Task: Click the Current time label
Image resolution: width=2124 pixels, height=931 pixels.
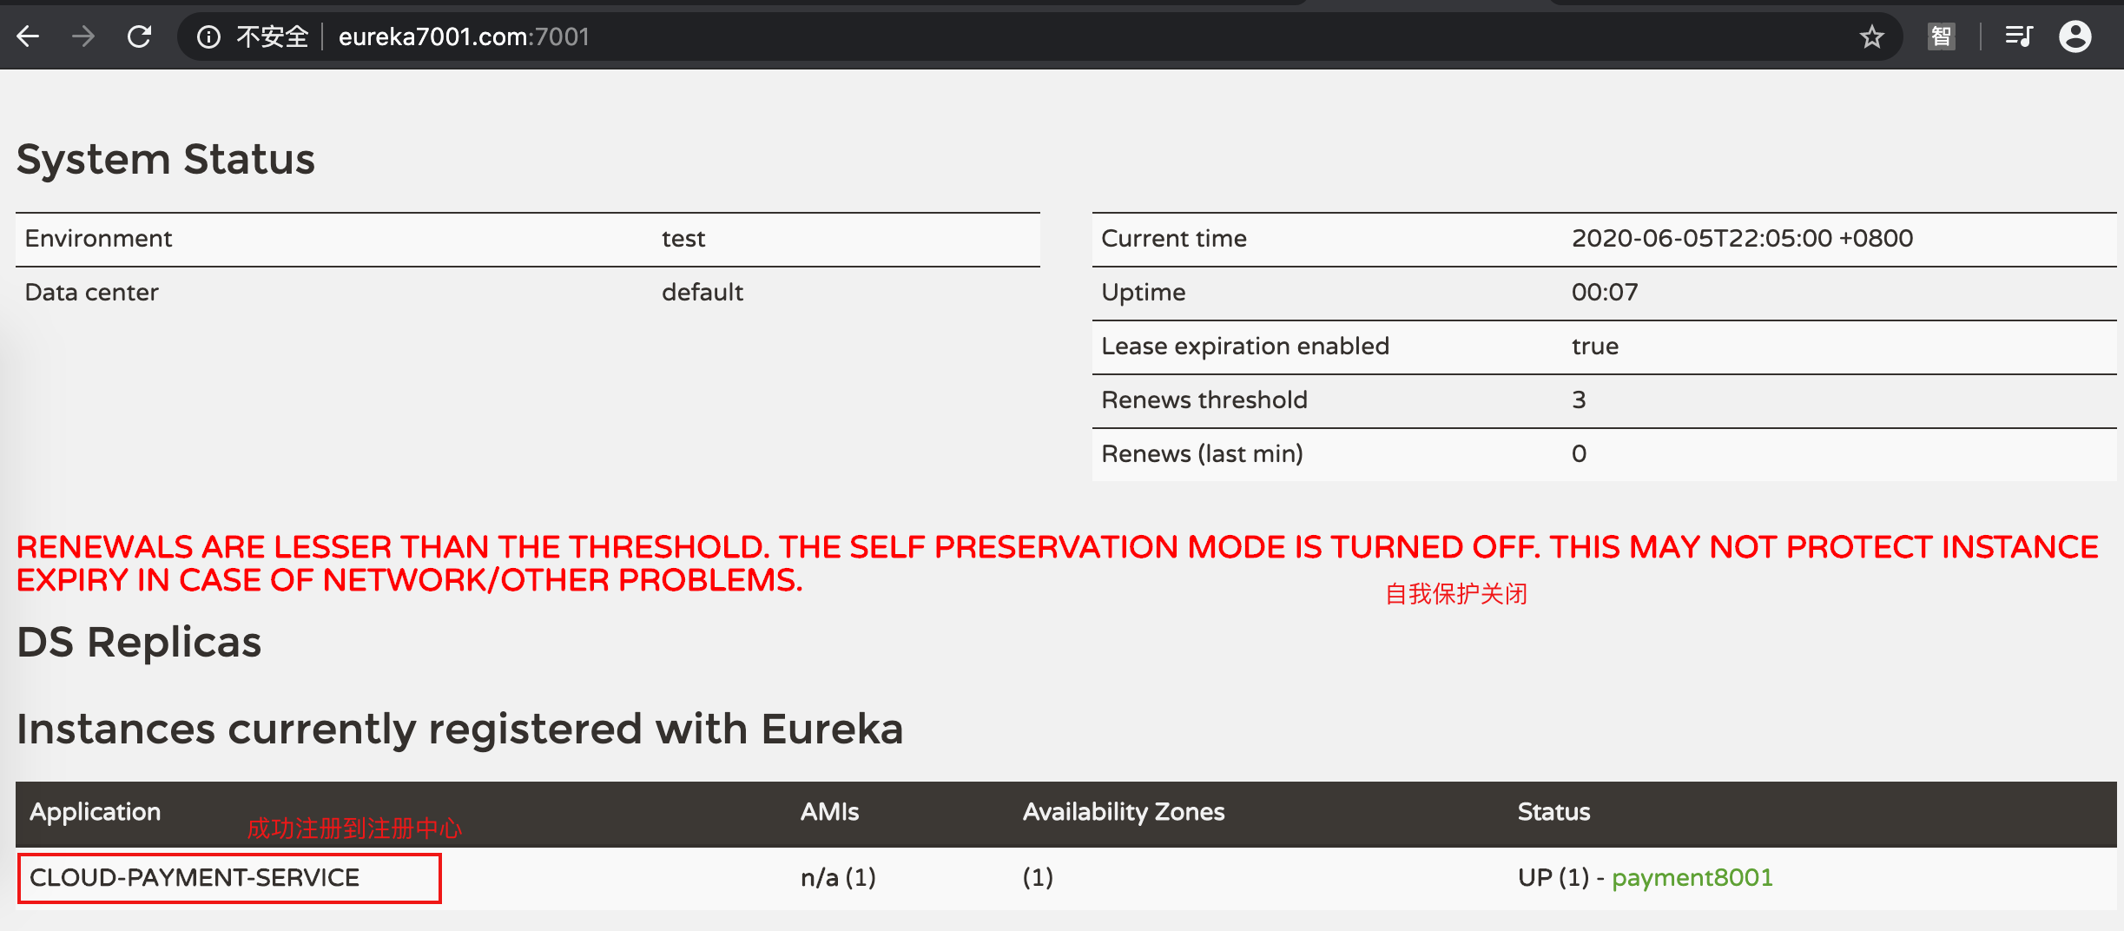Action: tap(1174, 239)
